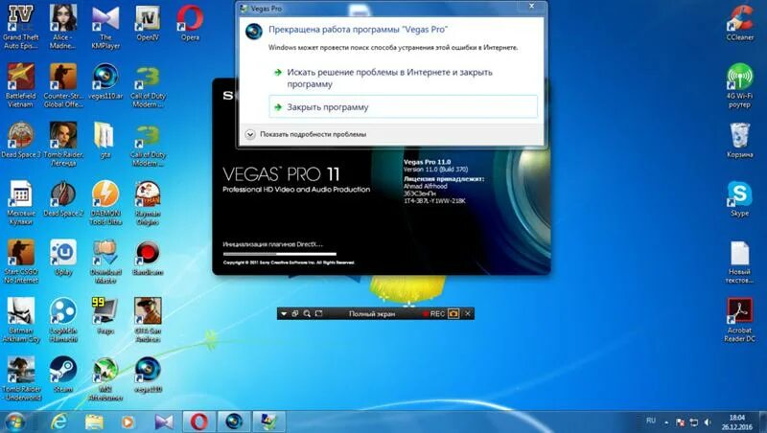This screenshot has width=767, height=433.
Task: Select 4G Wi-Fi роутер icon
Action: 739,85
